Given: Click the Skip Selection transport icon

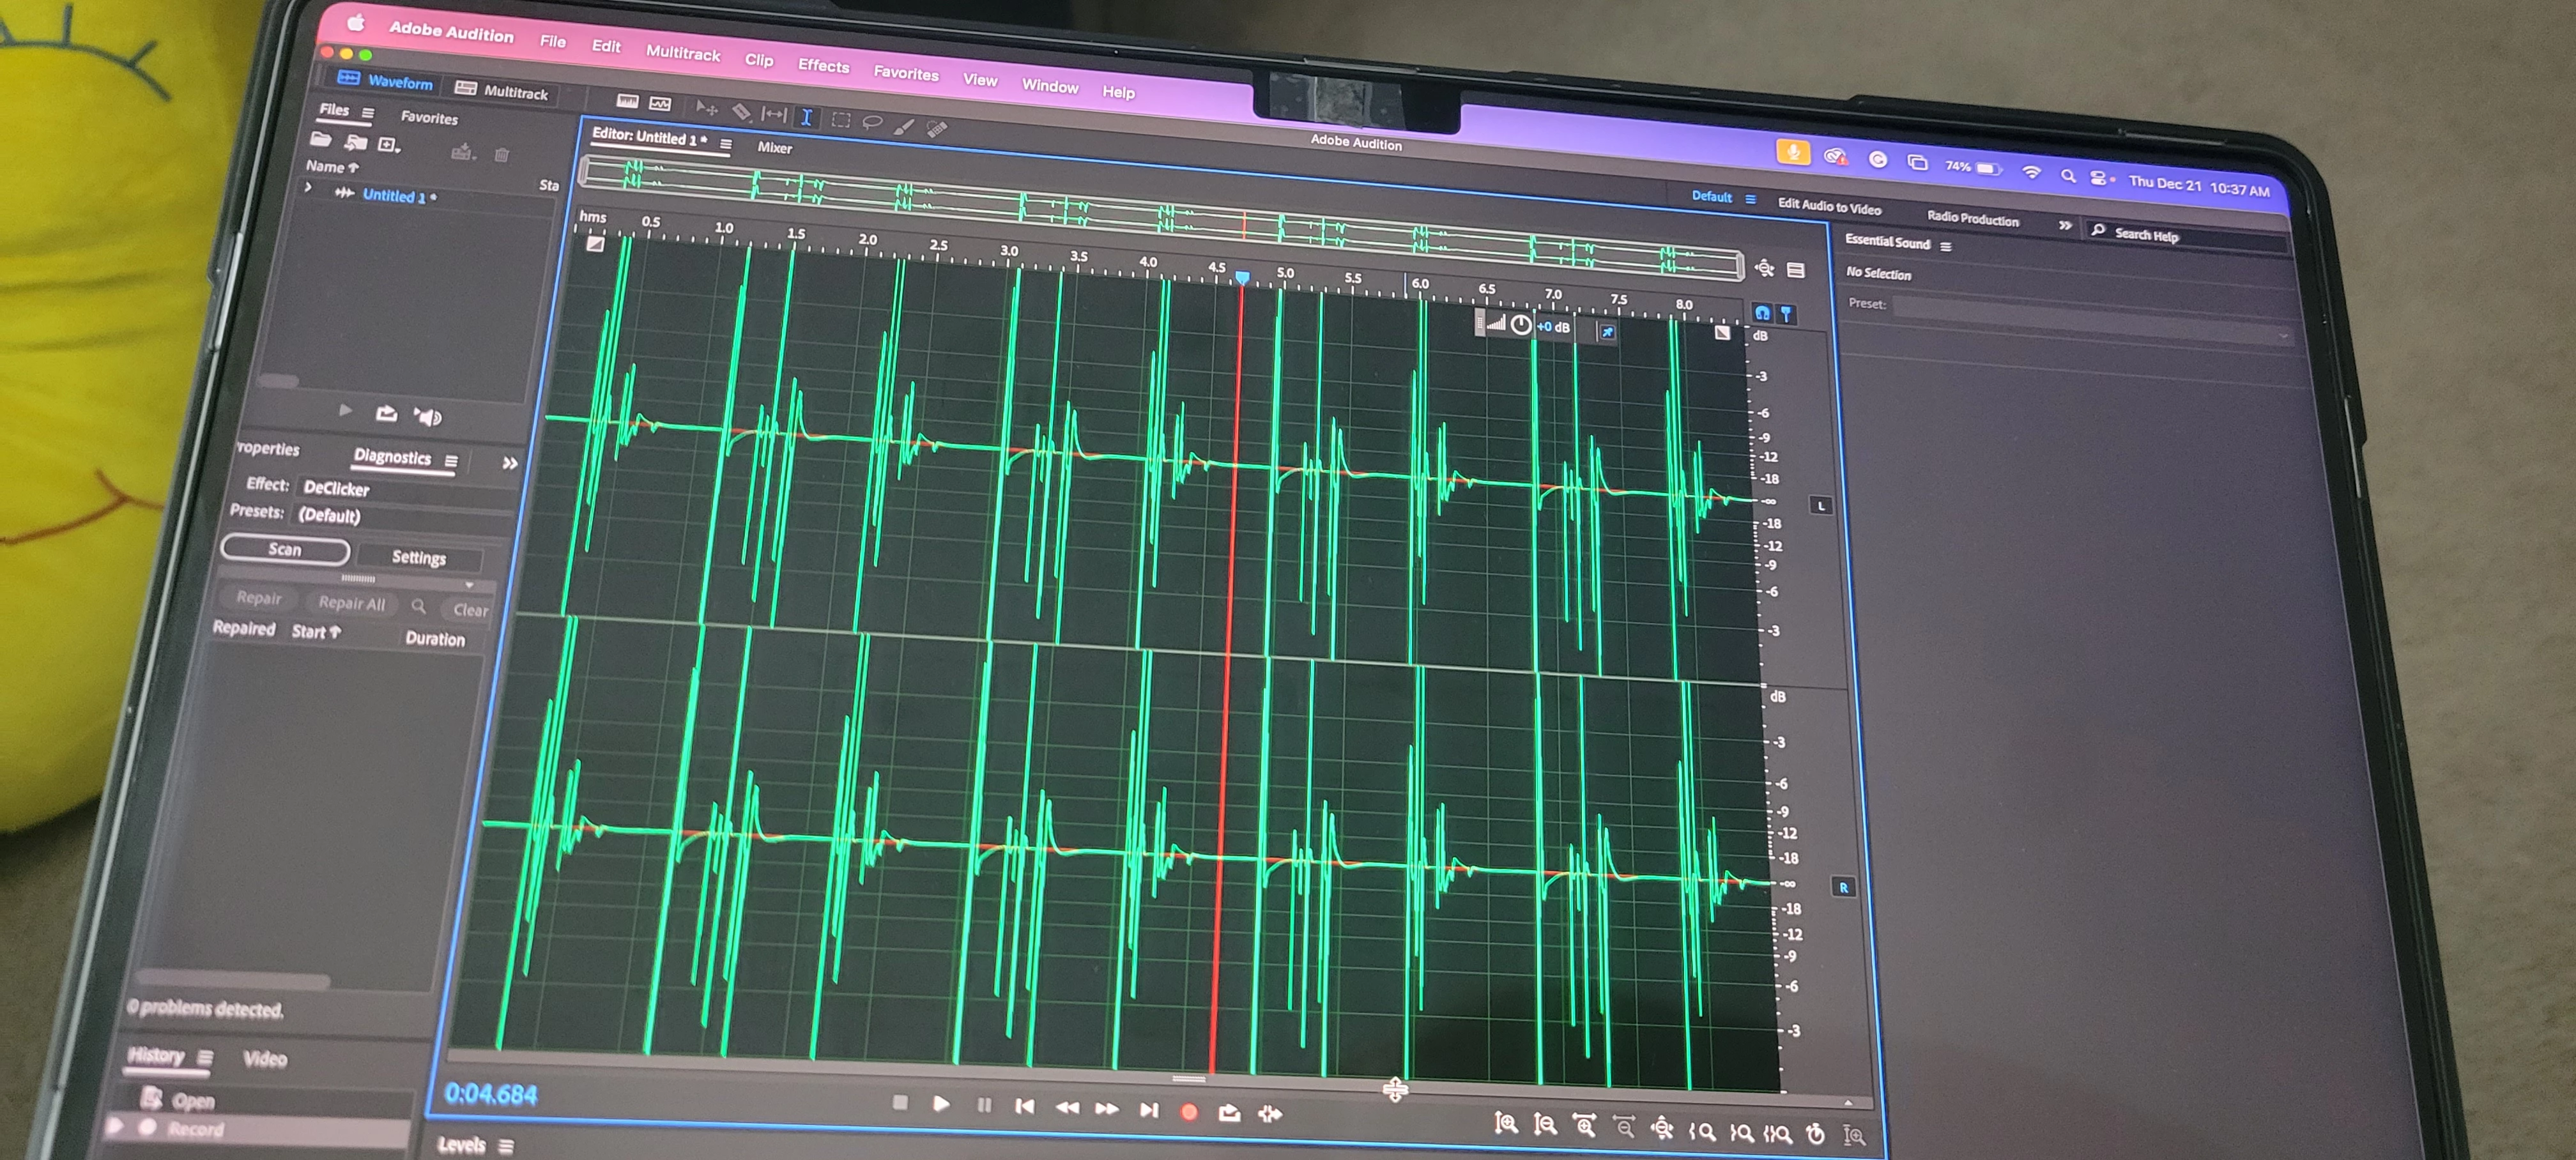Looking at the screenshot, I should [x=1271, y=1114].
